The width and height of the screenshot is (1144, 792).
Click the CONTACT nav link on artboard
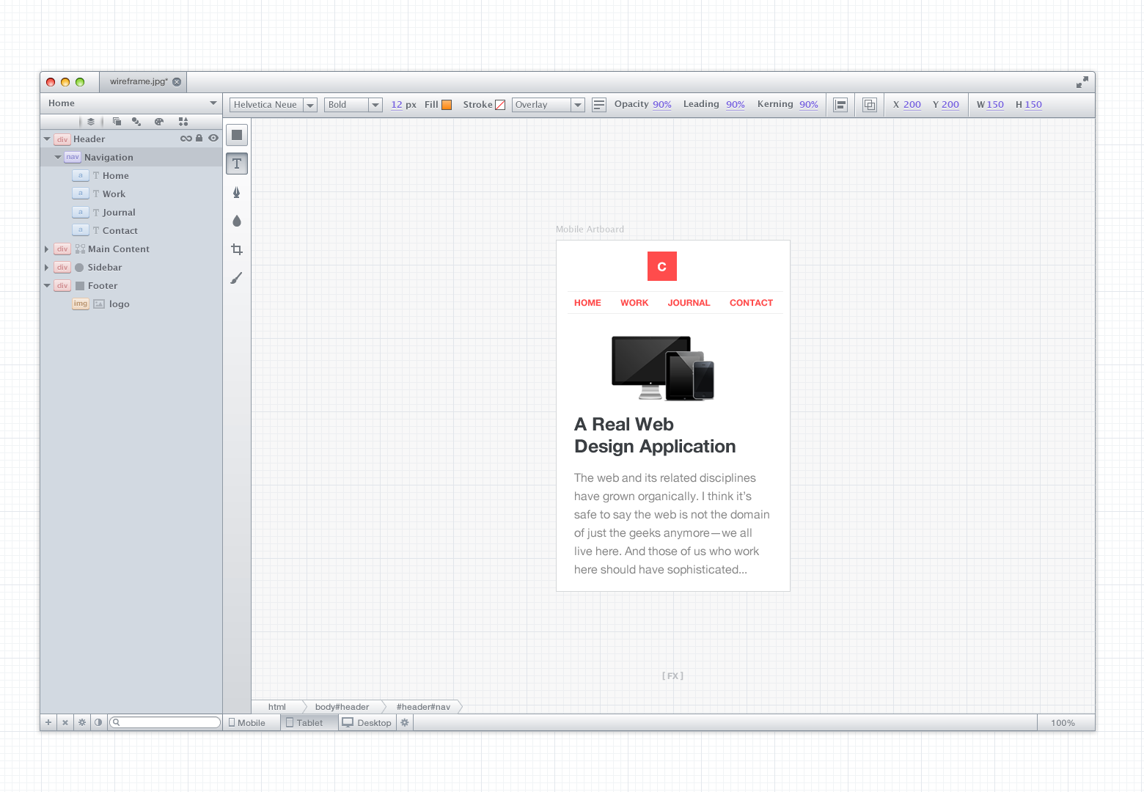pos(751,303)
